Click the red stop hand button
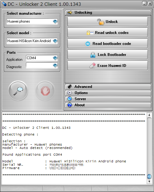The height and width of the screenshot is (192, 154). (45, 91)
